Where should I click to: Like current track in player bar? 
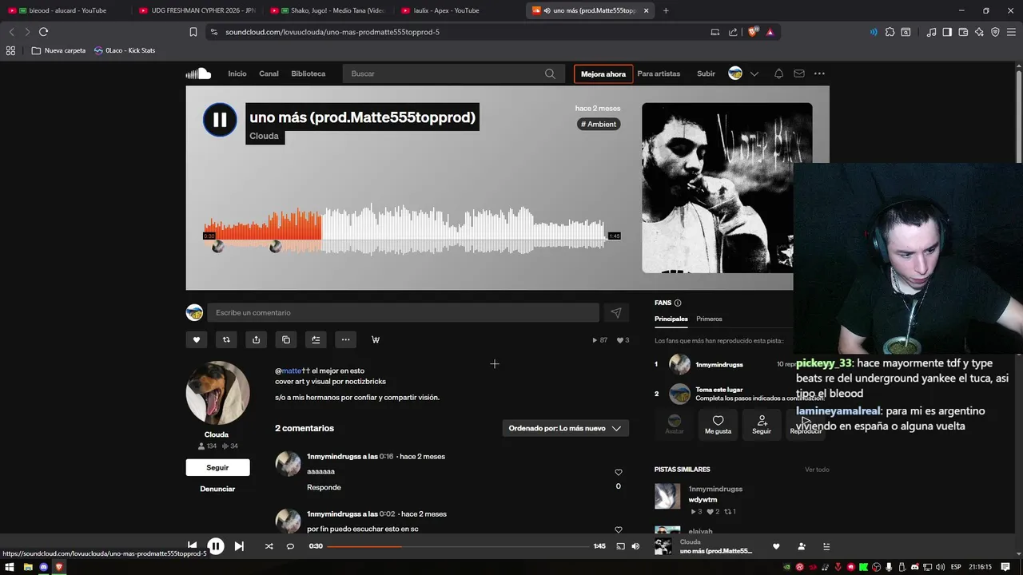(x=776, y=546)
